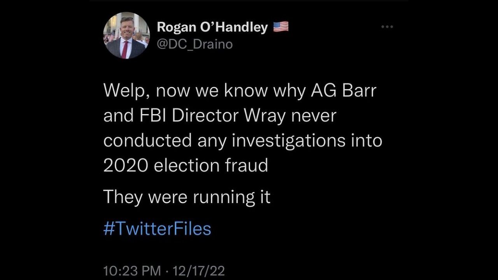Open the three-dot more options menu
This screenshot has height=280, width=498.
(x=387, y=27)
